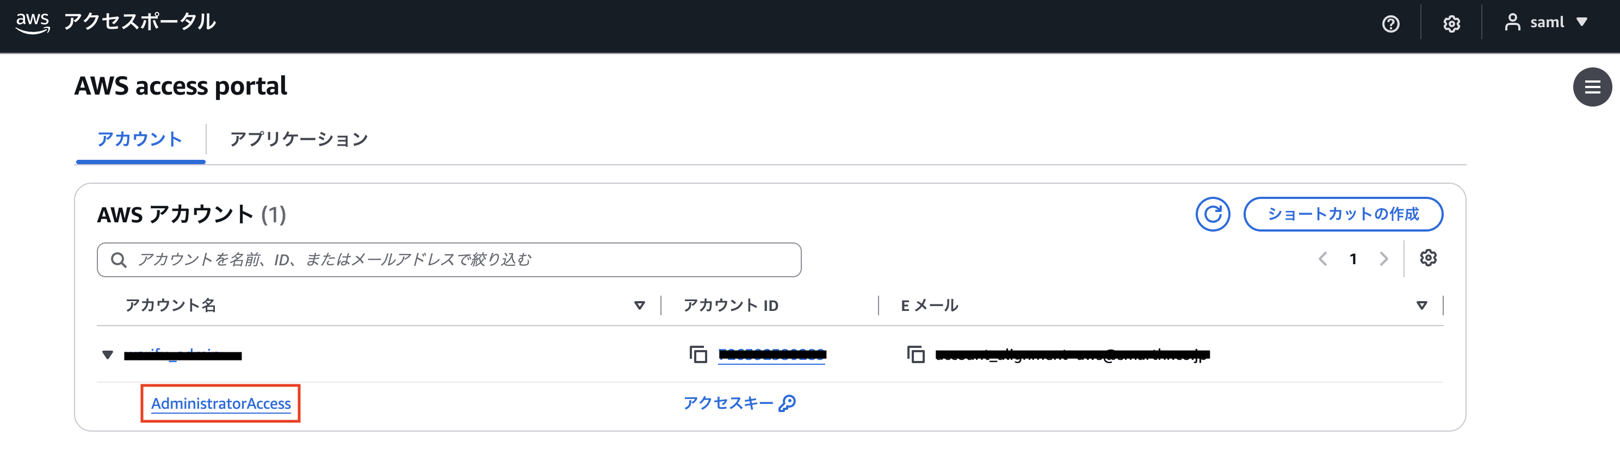Open the help question mark icon

point(1390,24)
